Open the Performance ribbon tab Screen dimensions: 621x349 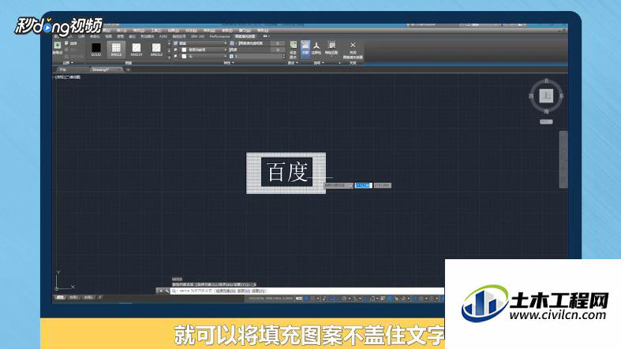pyautogui.click(x=219, y=36)
